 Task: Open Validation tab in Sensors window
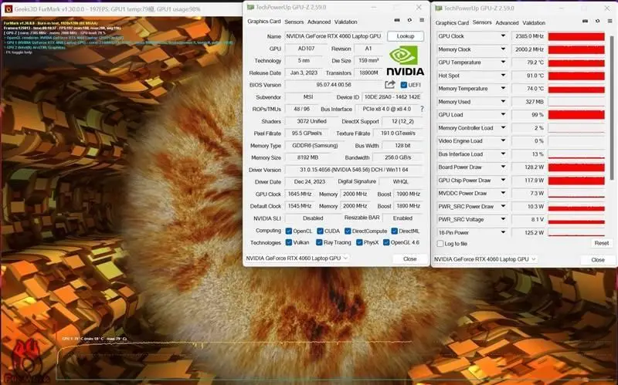535,22
